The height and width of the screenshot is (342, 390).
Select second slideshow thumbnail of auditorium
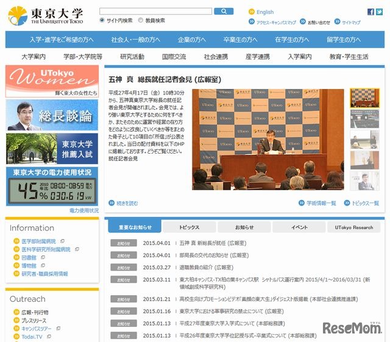[364, 119]
